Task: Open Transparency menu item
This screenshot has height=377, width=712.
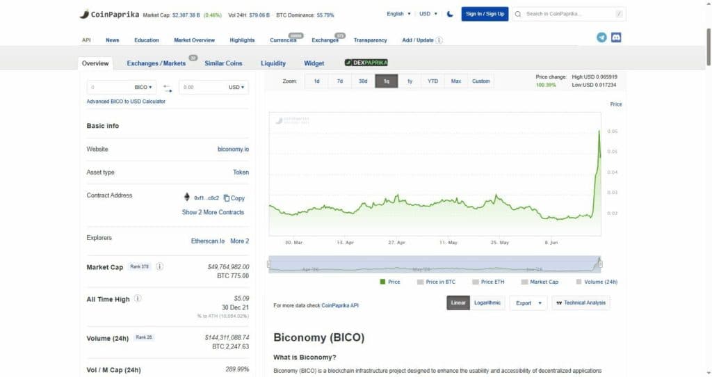Action: [x=370, y=40]
